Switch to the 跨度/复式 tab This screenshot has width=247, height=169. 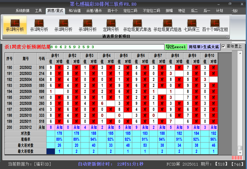pos(55,11)
